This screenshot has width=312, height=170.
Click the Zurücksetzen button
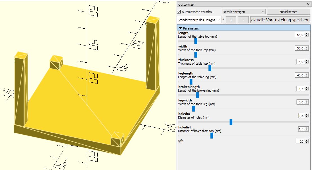[288, 12]
